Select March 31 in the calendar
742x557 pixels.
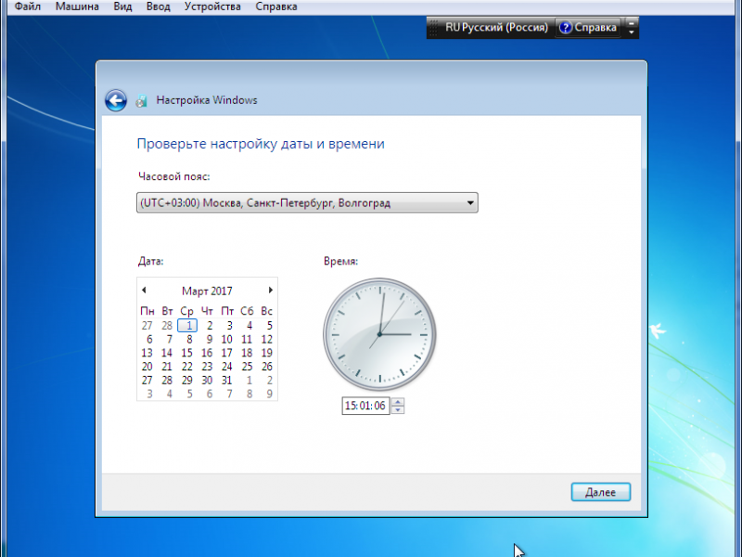tap(226, 381)
